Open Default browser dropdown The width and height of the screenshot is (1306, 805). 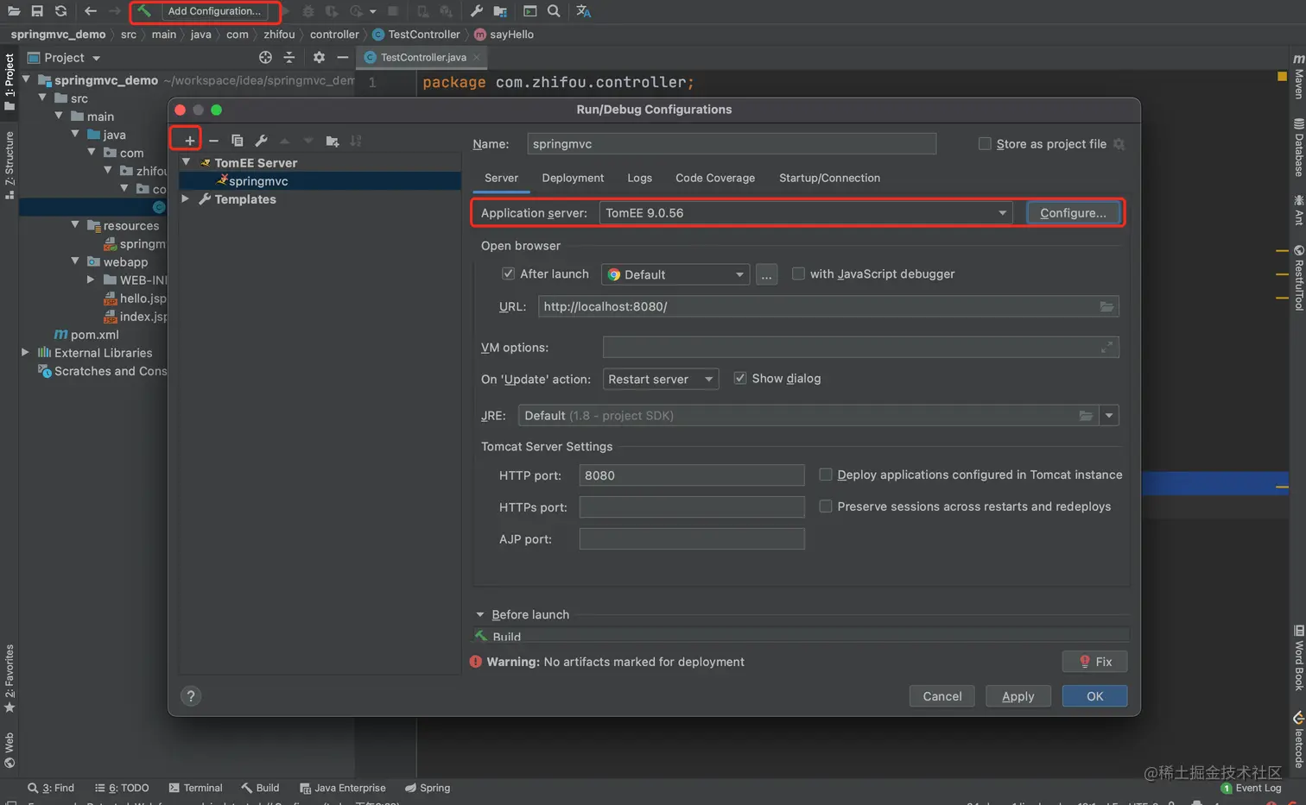click(675, 274)
